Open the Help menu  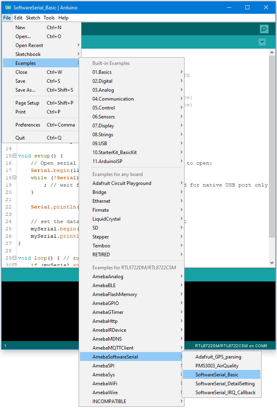coord(63,18)
